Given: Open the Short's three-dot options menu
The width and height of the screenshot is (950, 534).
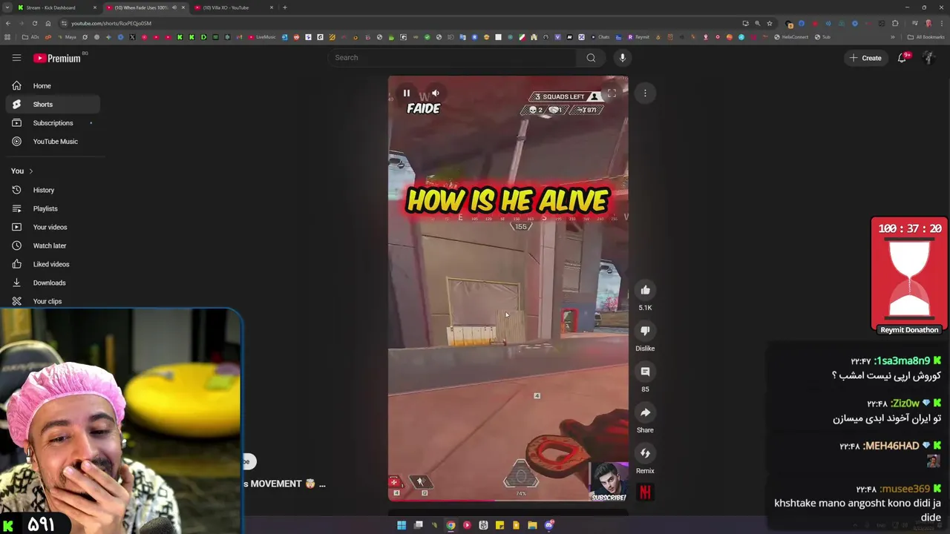Looking at the screenshot, I should point(645,93).
